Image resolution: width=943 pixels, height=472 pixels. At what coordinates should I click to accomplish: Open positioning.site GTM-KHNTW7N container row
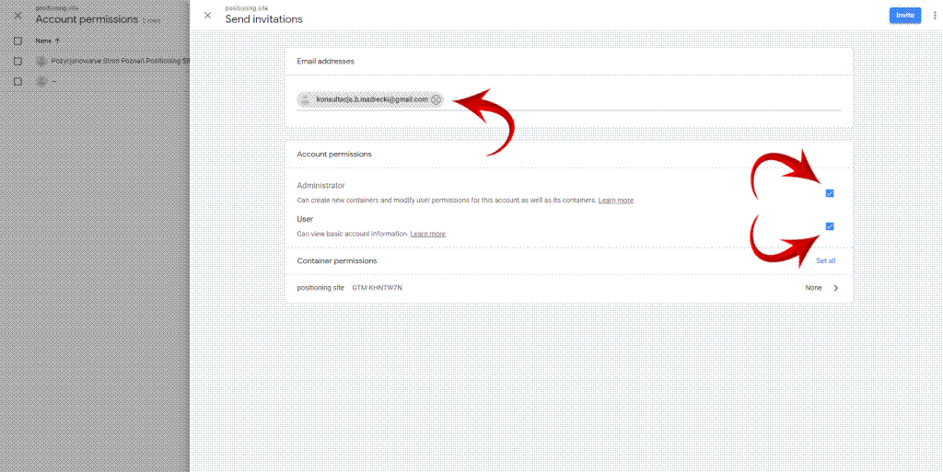tap(569, 288)
